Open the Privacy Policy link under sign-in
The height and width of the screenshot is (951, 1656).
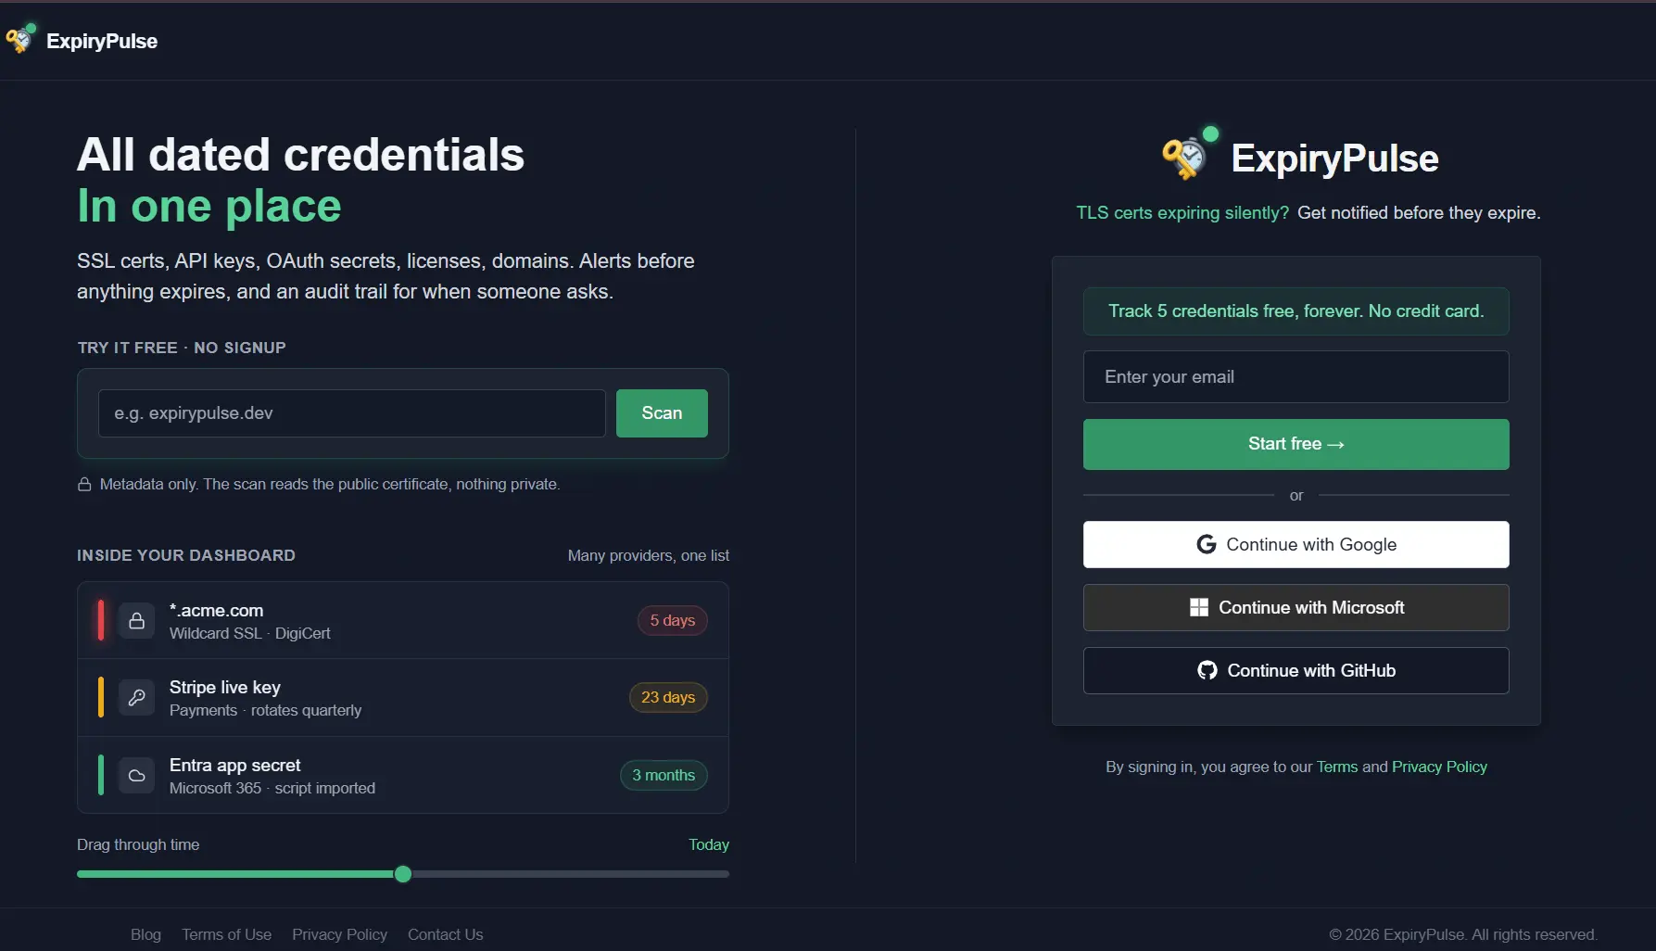[x=1439, y=767]
